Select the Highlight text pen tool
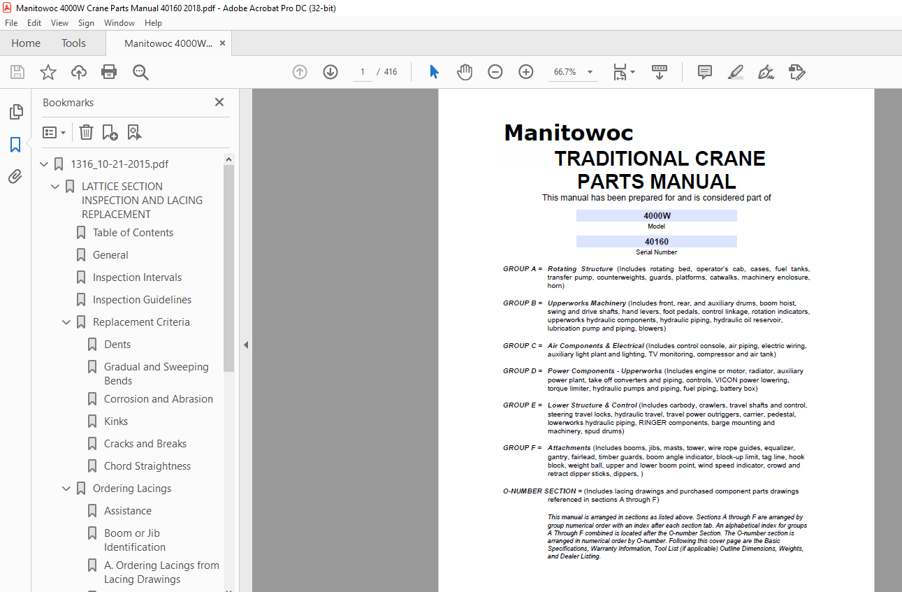 (735, 72)
